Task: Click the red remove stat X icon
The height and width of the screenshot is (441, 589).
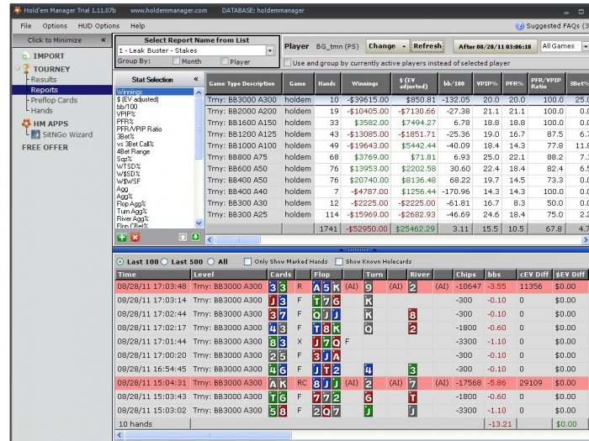Action: point(135,238)
